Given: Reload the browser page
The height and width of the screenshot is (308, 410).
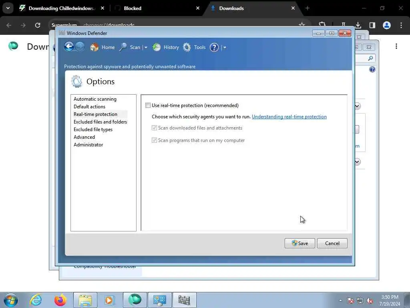Looking at the screenshot, I should 38,25.
